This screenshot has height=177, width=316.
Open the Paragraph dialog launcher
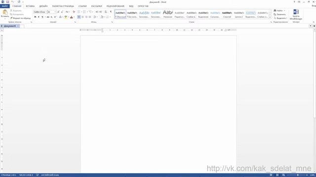(112, 22)
